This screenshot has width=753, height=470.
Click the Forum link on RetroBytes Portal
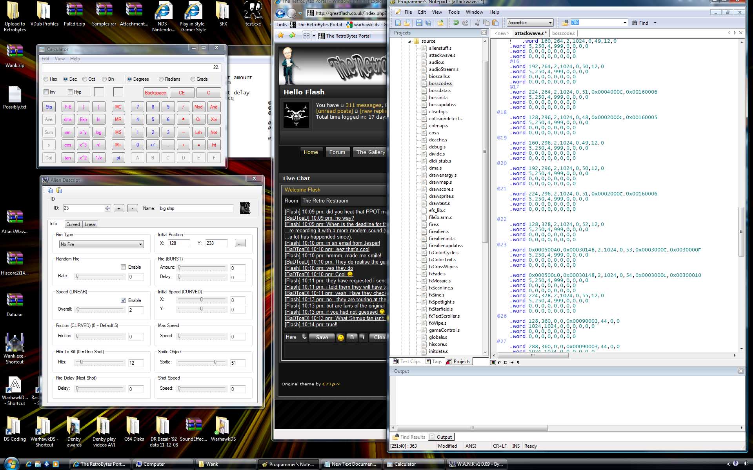337,152
